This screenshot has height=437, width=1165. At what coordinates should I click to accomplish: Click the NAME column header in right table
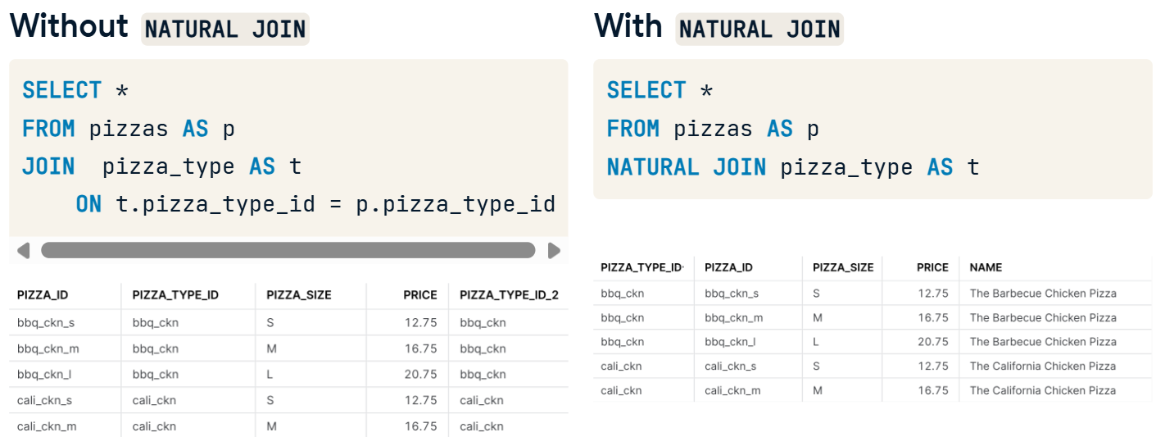986,267
